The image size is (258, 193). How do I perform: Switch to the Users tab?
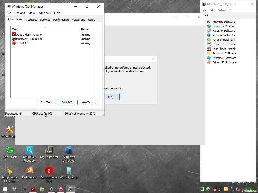click(x=91, y=20)
